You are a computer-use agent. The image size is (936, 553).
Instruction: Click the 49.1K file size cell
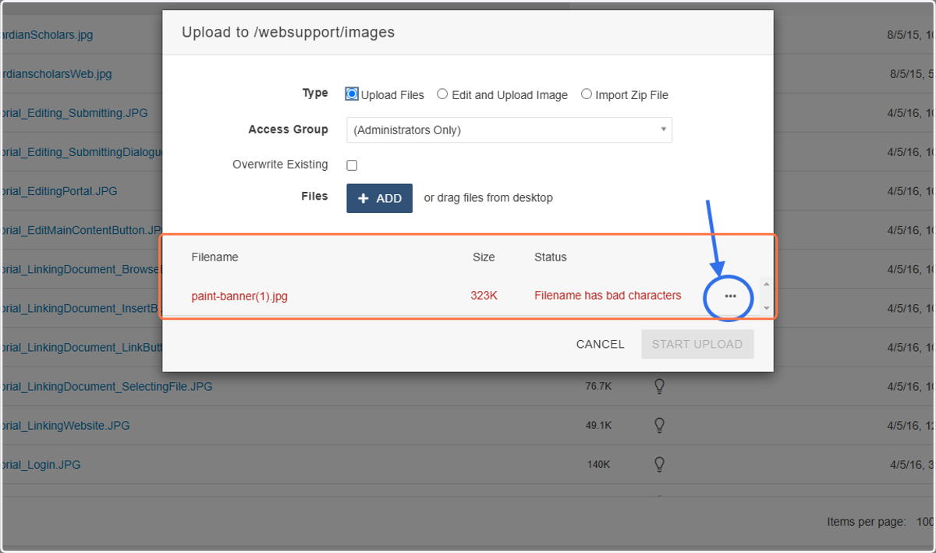(x=598, y=425)
